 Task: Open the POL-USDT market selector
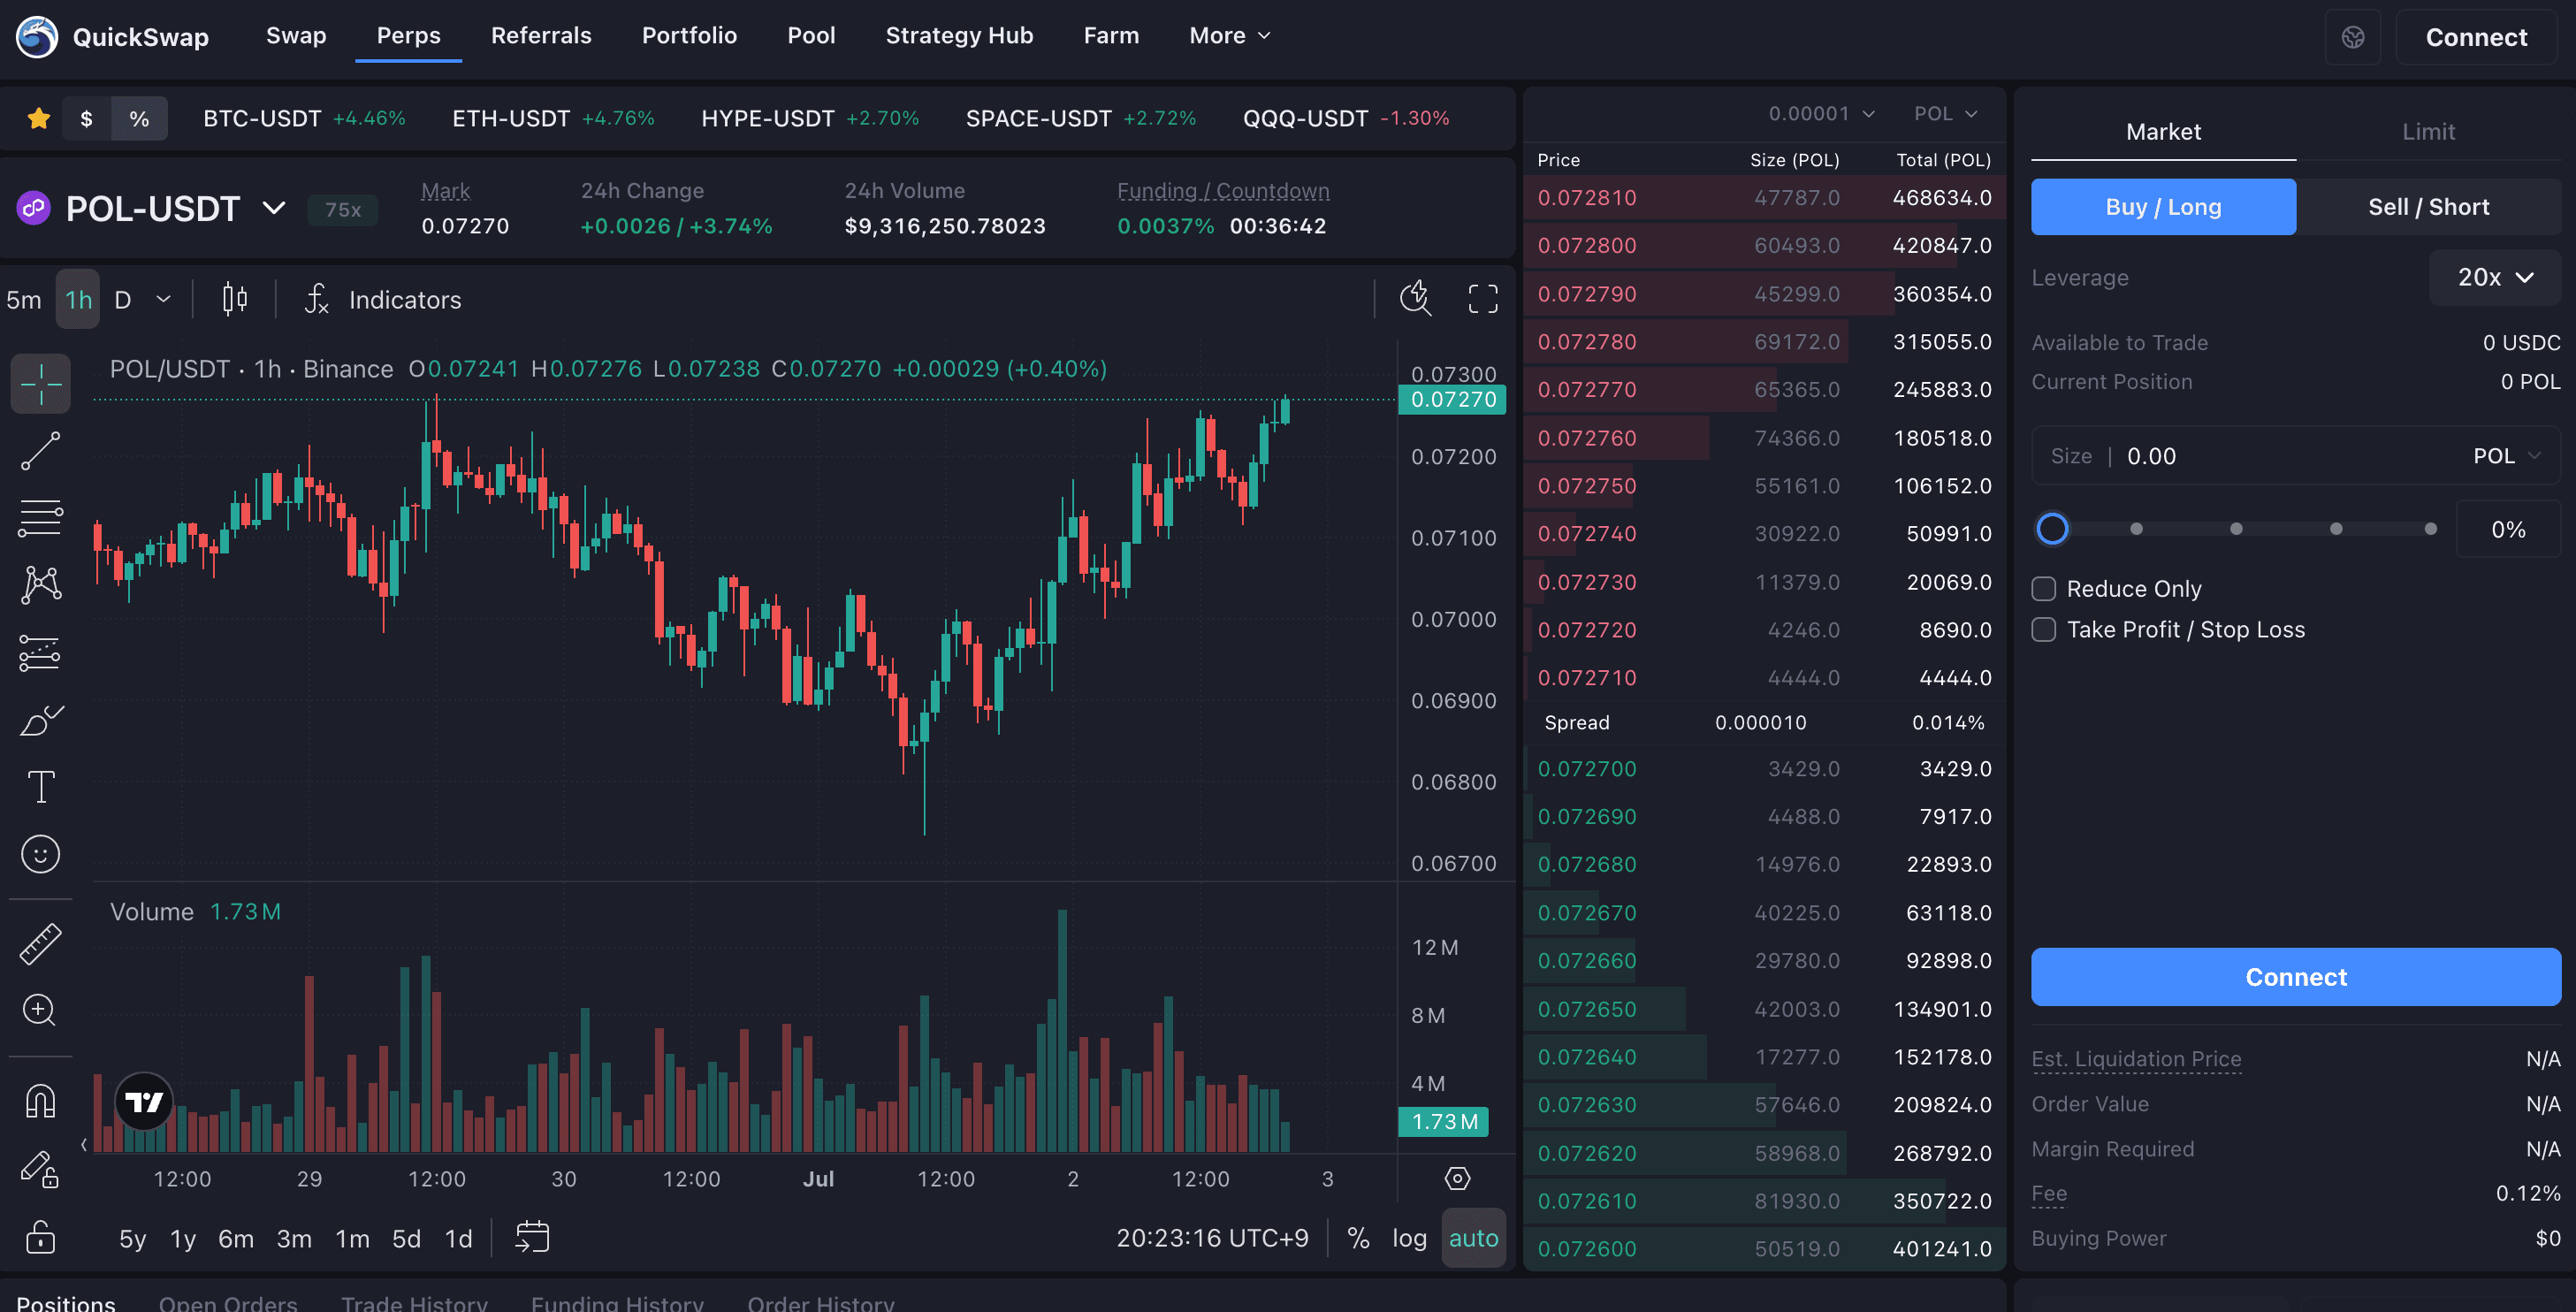pos(175,208)
